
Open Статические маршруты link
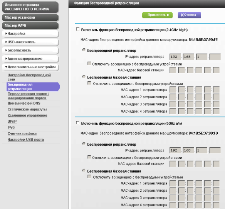click(x=27, y=109)
